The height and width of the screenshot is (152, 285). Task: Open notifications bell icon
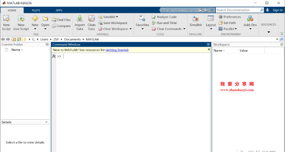tap(267, 10)
